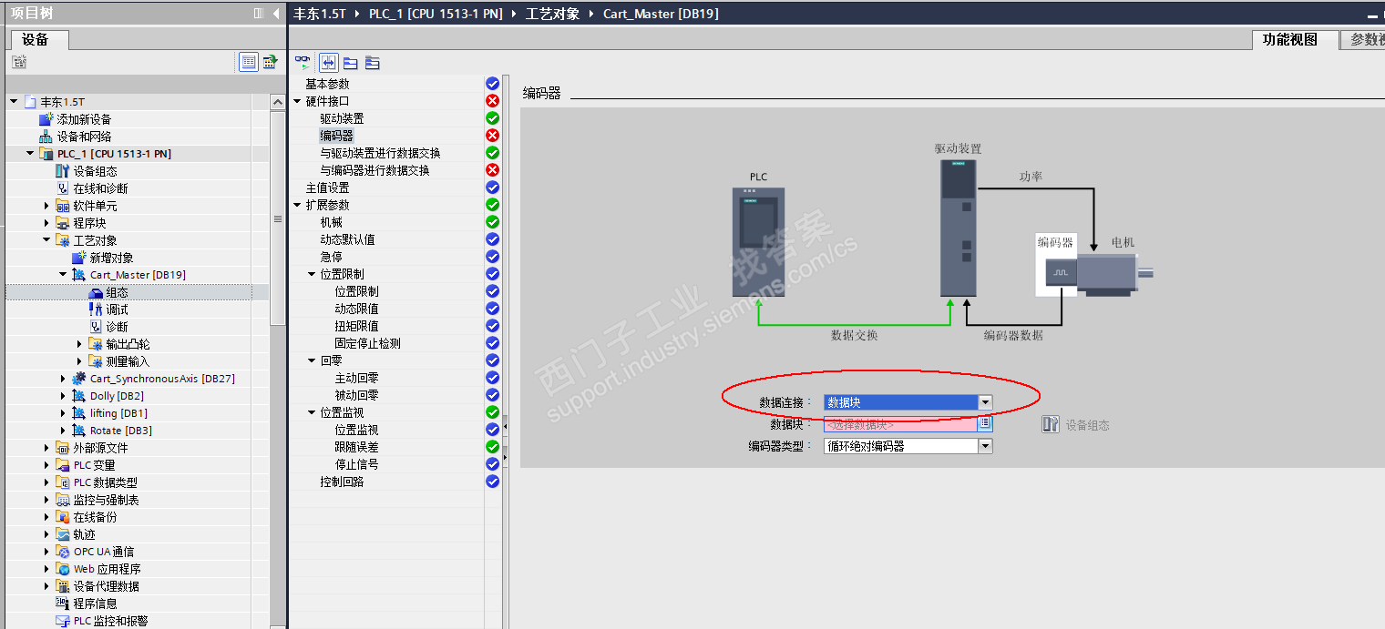
Task: Click the project tree vertical scrollbar thumb
Action: tap(278, 218)
